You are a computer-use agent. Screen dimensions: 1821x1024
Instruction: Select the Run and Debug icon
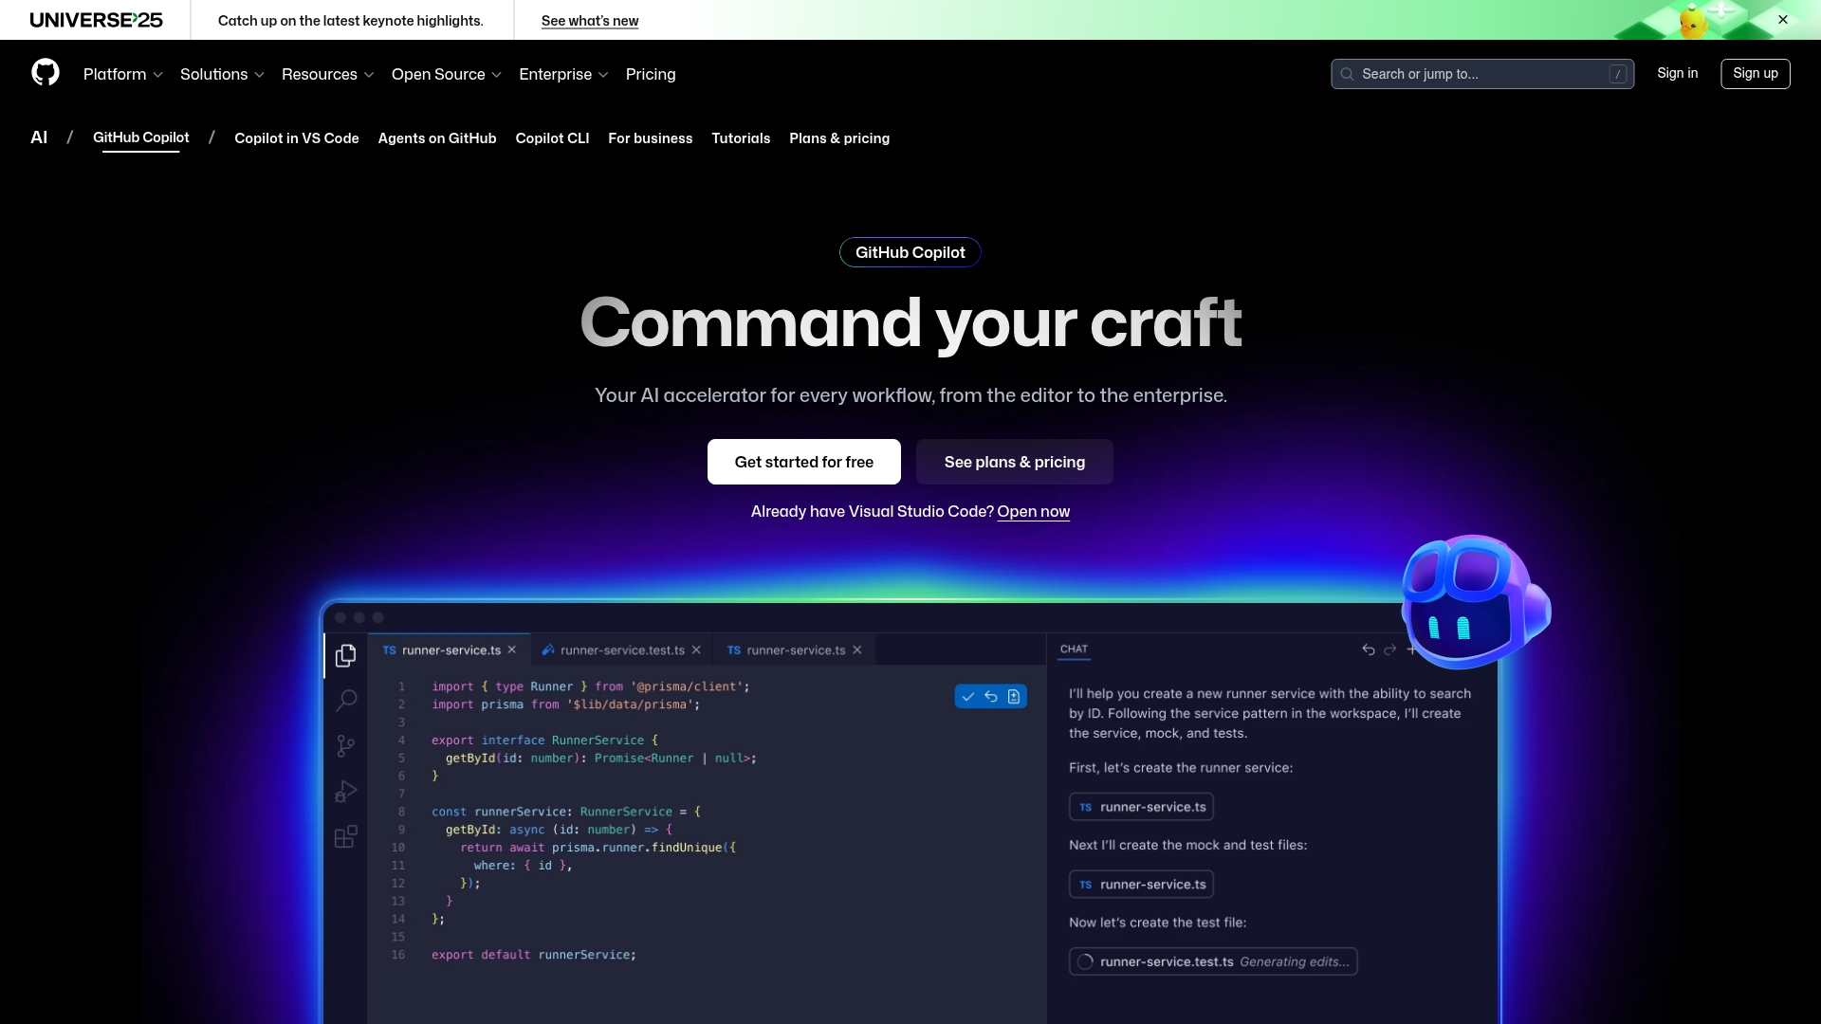pos(345,791)
